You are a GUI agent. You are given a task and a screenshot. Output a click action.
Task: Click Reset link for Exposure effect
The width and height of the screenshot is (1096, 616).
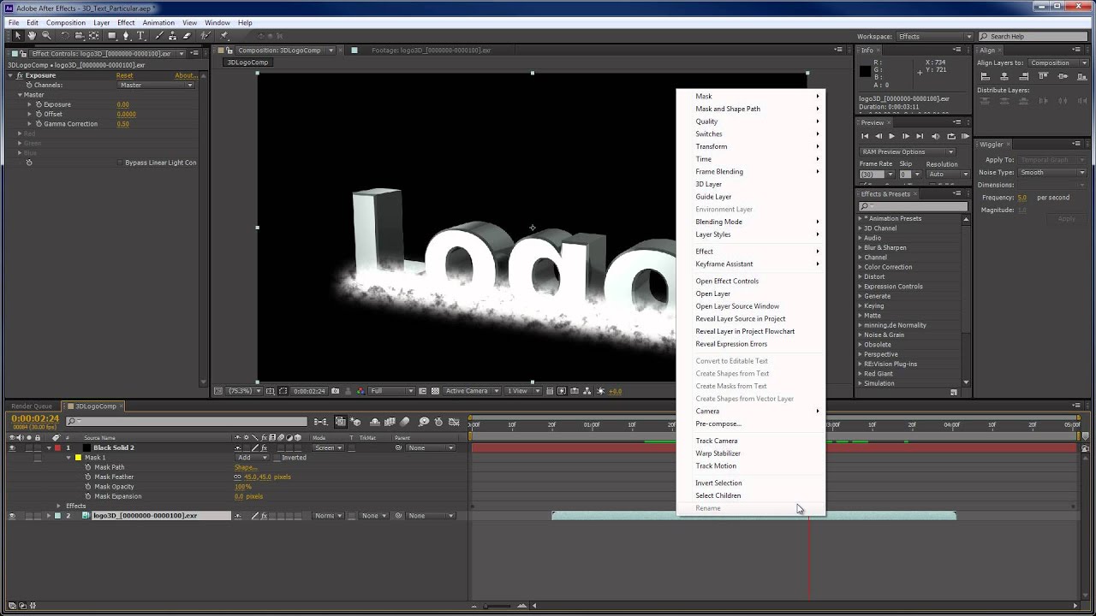tap(125, 75)
